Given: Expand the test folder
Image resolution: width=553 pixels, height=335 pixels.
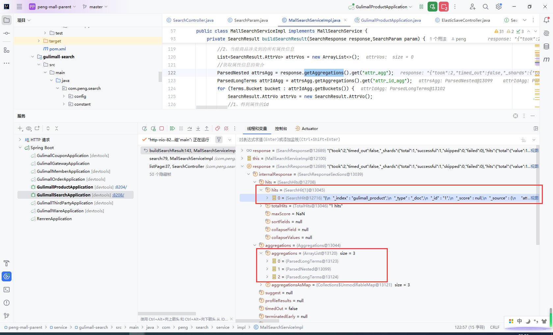Looking at the screenshot, I should click(x=45, y=33).
